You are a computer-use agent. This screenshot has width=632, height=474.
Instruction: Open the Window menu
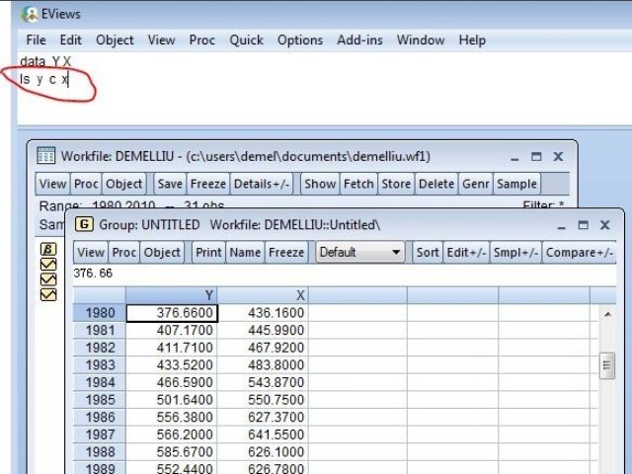coord(421,39)
